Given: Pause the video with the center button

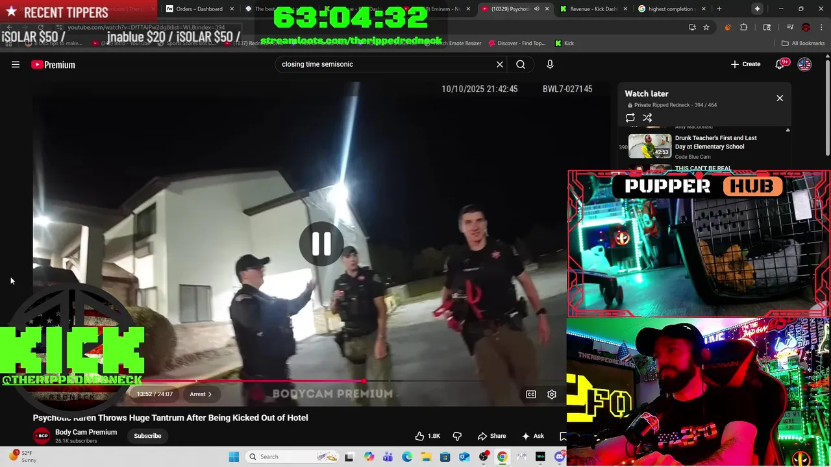Looking at the screenshot, I should 321,244.
